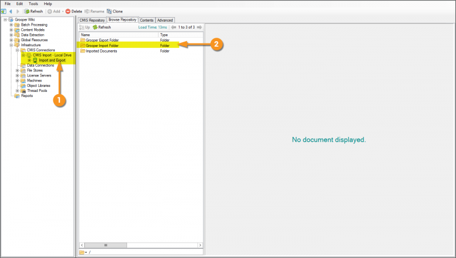Expand the Import and Export node
This screenshot has width=456, height=258.
point(30,61)
